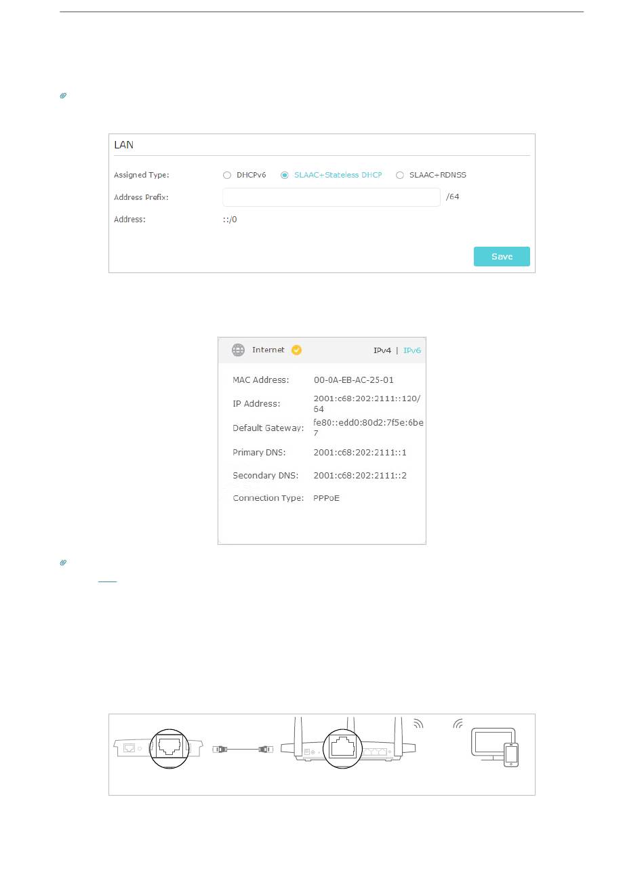The height and width of the screenshot is (879, 644).
Task: Click the note icon below Internet panel
Action: click(x=63, y=563)
